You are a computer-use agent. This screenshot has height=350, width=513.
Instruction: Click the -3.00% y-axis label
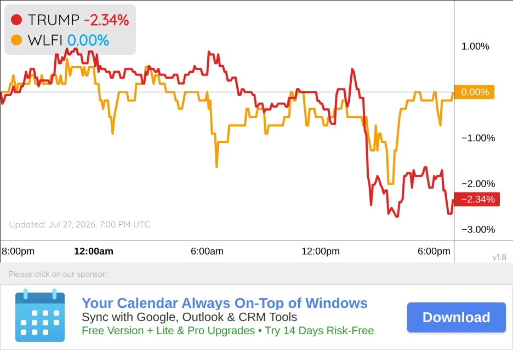coord(478,230)
